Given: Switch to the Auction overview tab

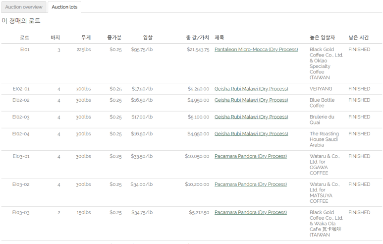Looking at the screenshot, I should tap(24, 7).
